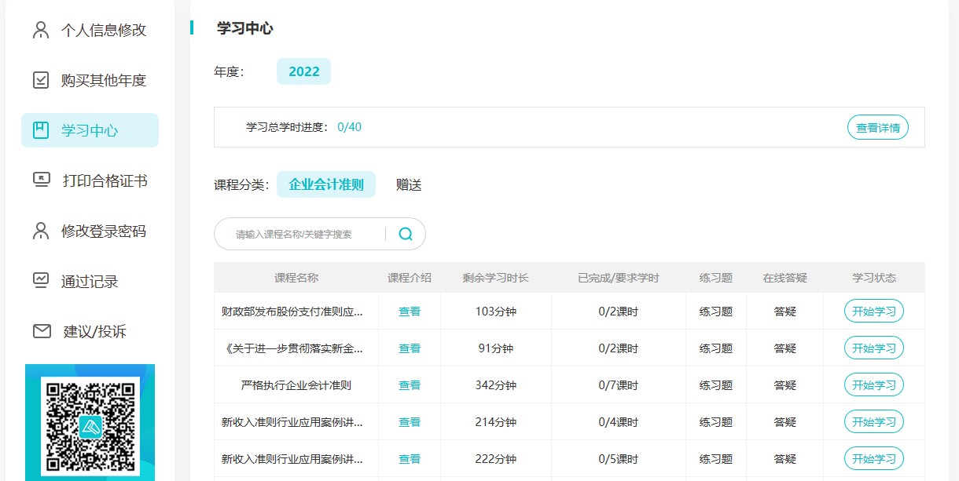
Task: Click the person icon beside 个人信息修改
Action: [x=41, y=31]
